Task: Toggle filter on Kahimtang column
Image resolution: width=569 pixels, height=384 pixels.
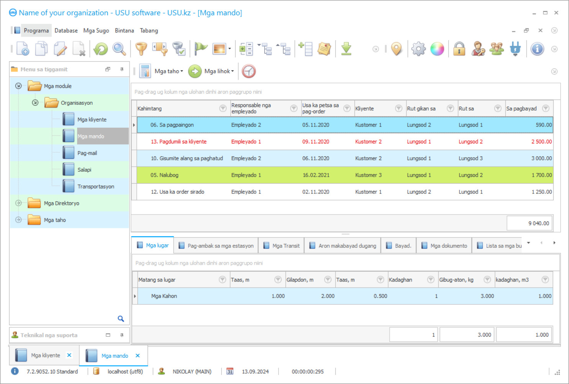Action: (223, 109)
